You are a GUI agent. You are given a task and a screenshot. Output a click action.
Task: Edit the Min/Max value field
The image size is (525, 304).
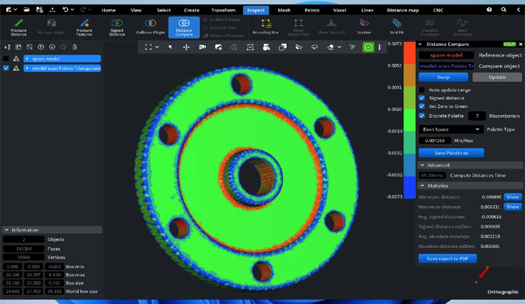tap(435, 141)
